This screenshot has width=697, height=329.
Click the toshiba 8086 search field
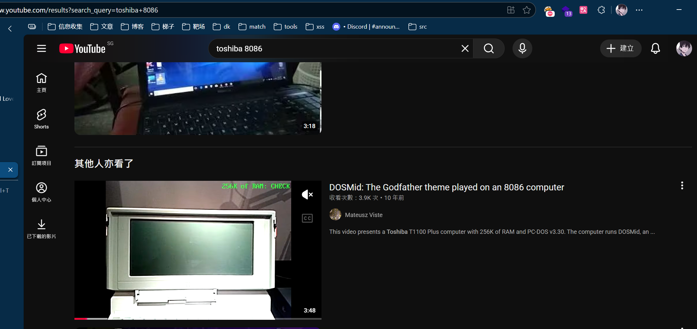coord(333,49)
